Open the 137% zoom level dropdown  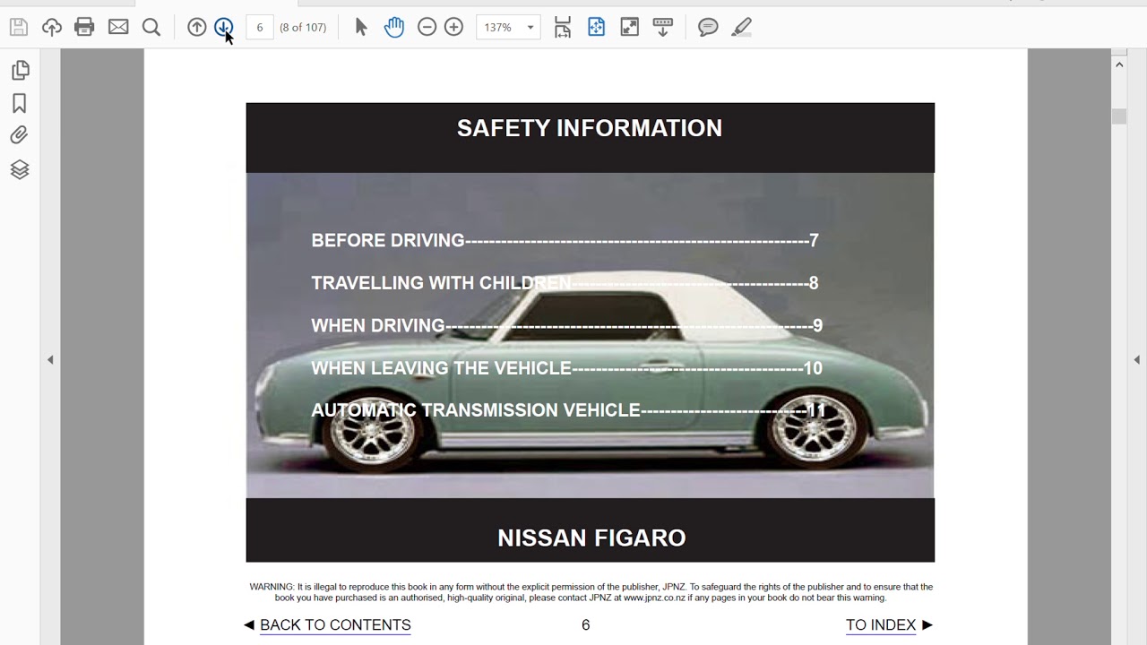[x=508, y=27]
